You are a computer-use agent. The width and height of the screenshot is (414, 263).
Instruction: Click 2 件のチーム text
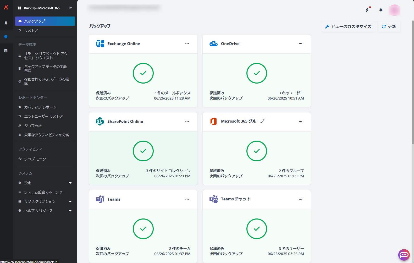pyautogui.click(x=180, y=249)
